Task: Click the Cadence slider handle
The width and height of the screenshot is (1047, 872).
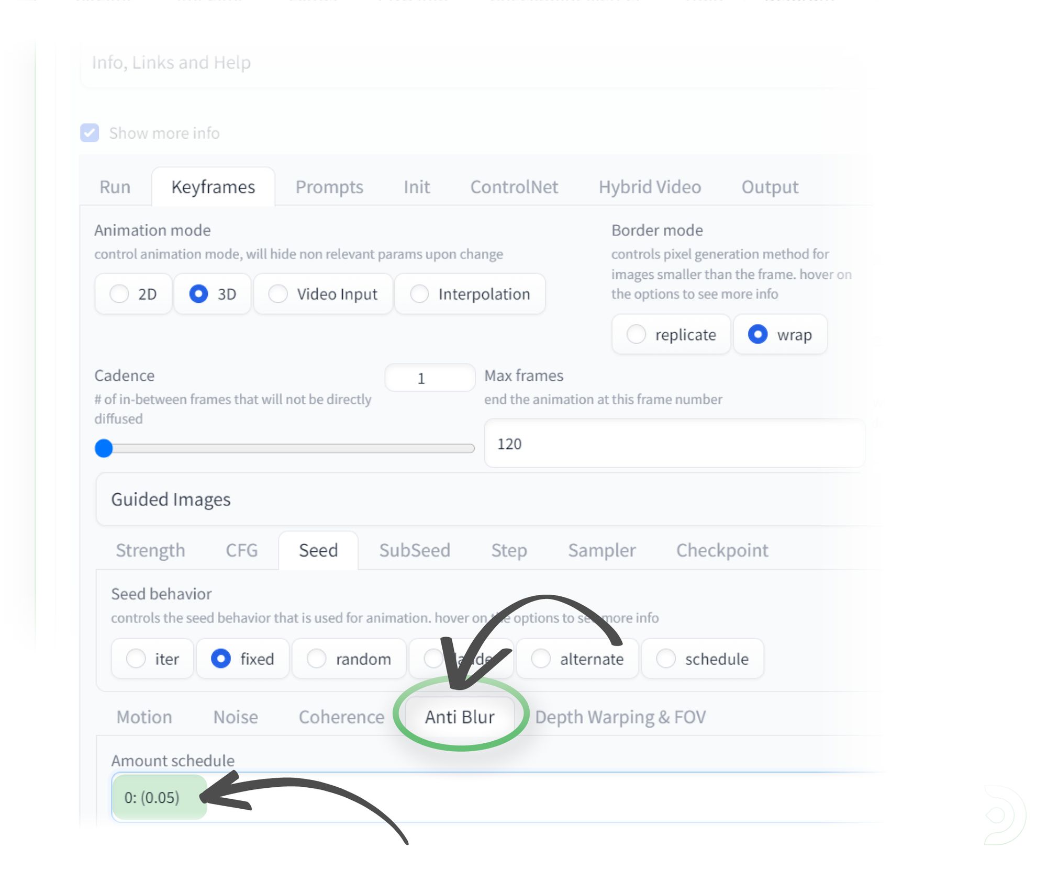Action: [x=104, y=448]
